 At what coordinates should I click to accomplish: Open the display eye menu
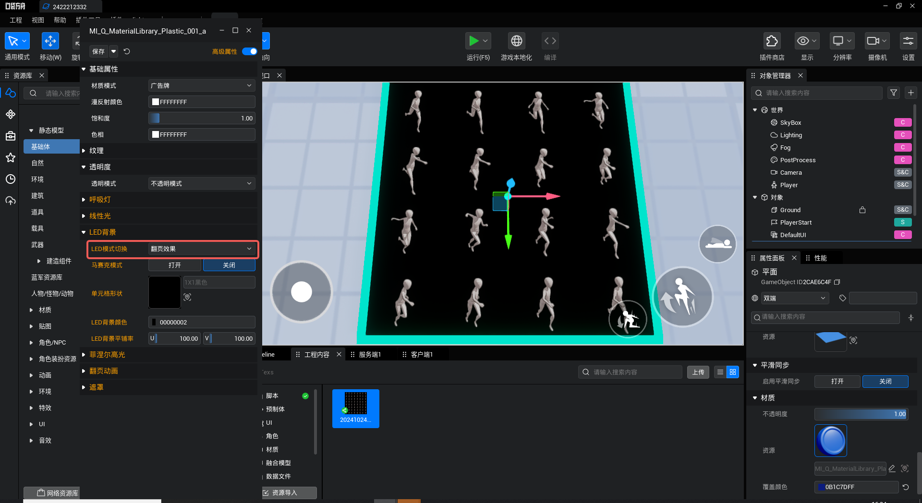point(807,41)
